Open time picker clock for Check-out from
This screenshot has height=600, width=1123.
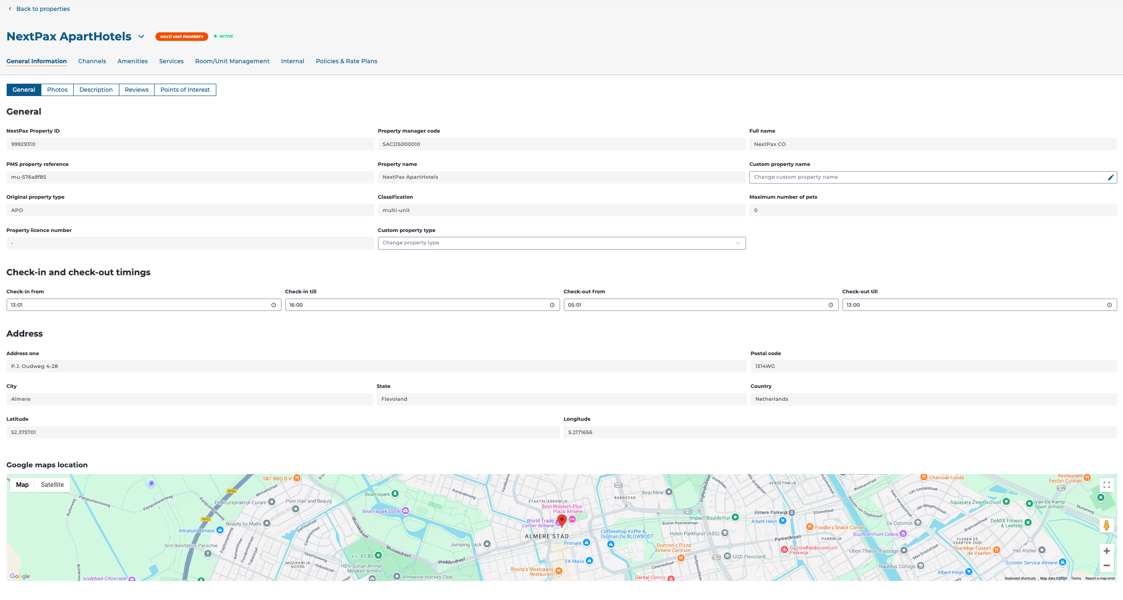point(831,305)
